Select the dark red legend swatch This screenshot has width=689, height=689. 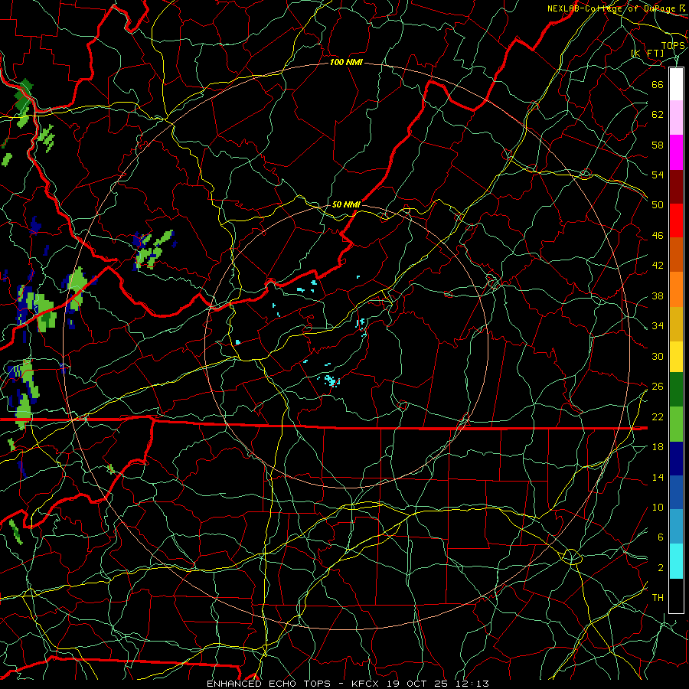pos(676,187)
